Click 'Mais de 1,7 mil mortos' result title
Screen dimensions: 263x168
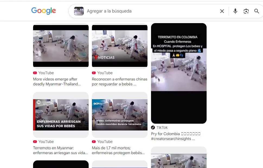118,150
